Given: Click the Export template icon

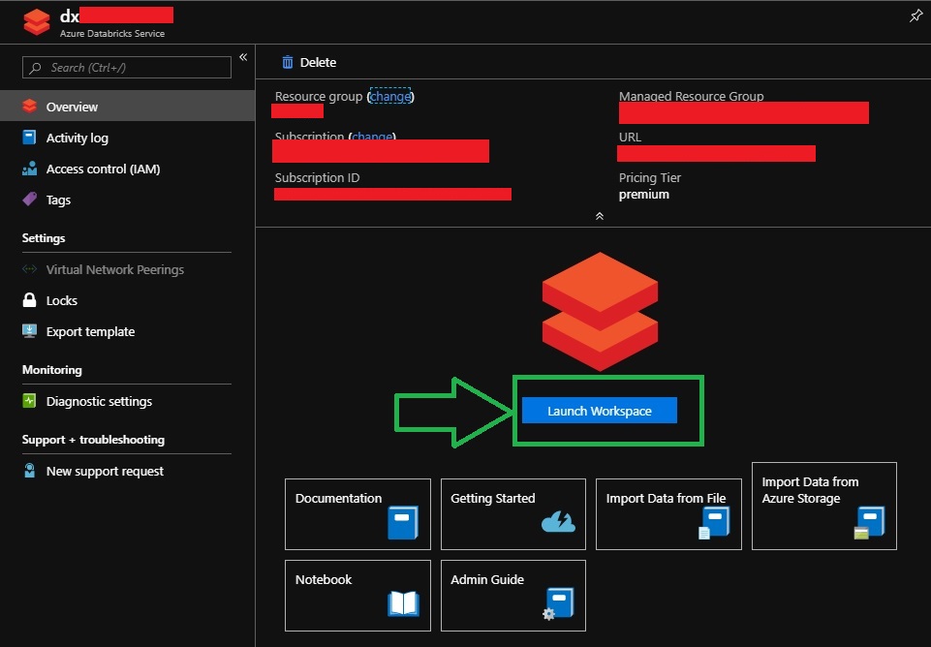Looking at the screenshot, I should (x=29, y=331).
